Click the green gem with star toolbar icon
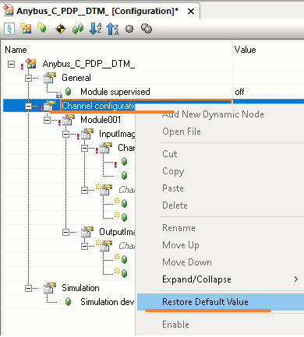 point(42,28)
